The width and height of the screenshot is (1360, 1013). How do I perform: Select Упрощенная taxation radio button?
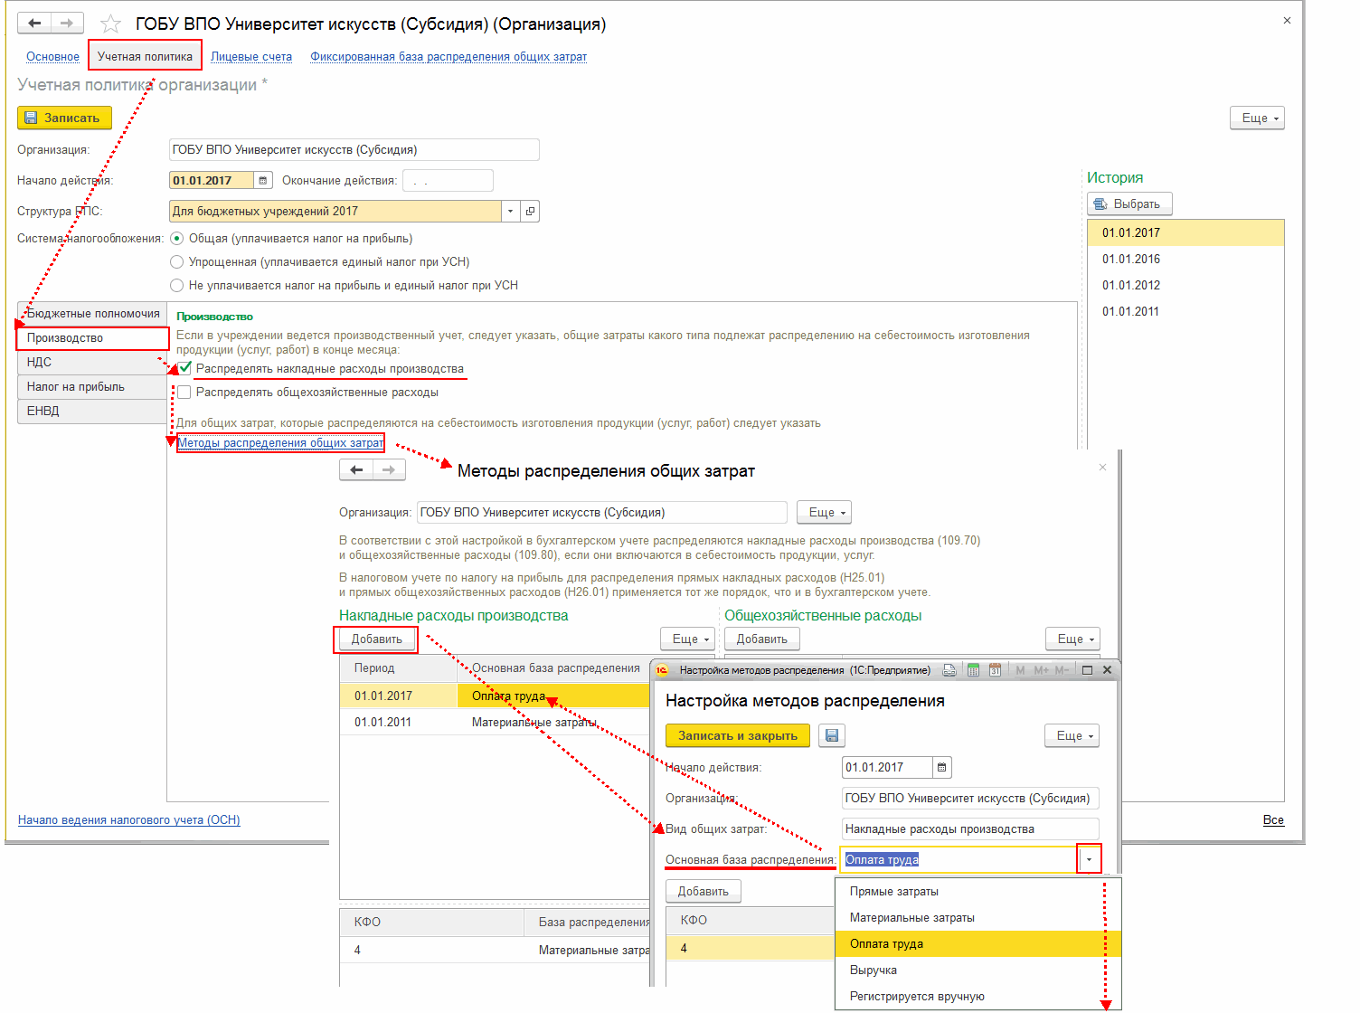click(177, 262)
